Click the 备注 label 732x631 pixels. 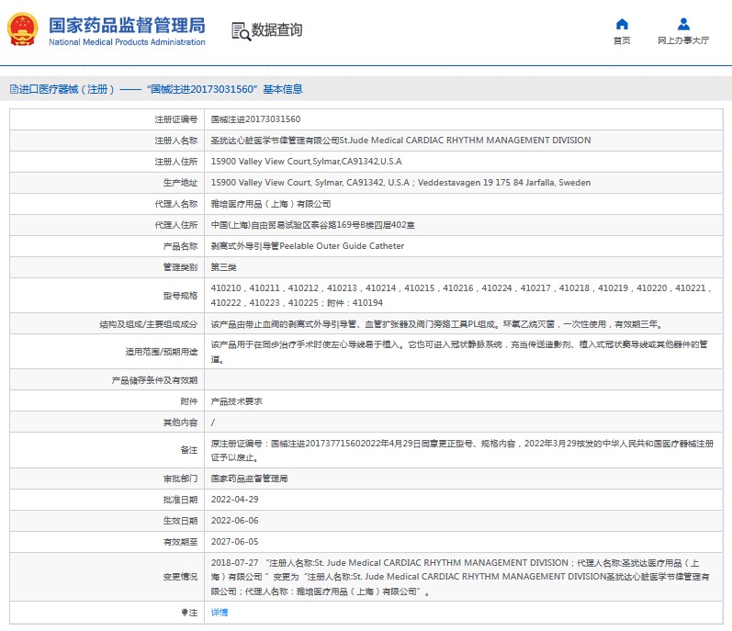189,450
